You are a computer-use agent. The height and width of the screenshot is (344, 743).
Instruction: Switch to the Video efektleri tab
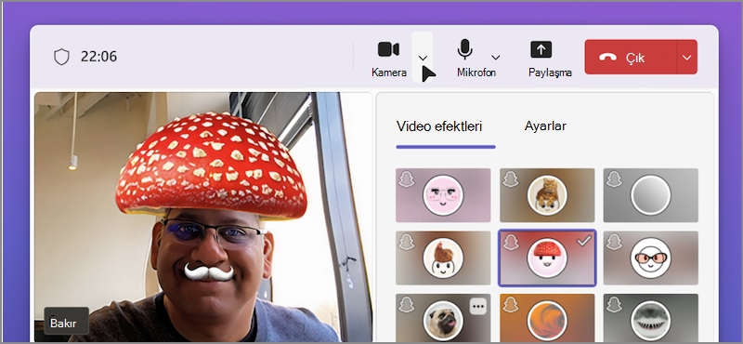coord(439,126)
